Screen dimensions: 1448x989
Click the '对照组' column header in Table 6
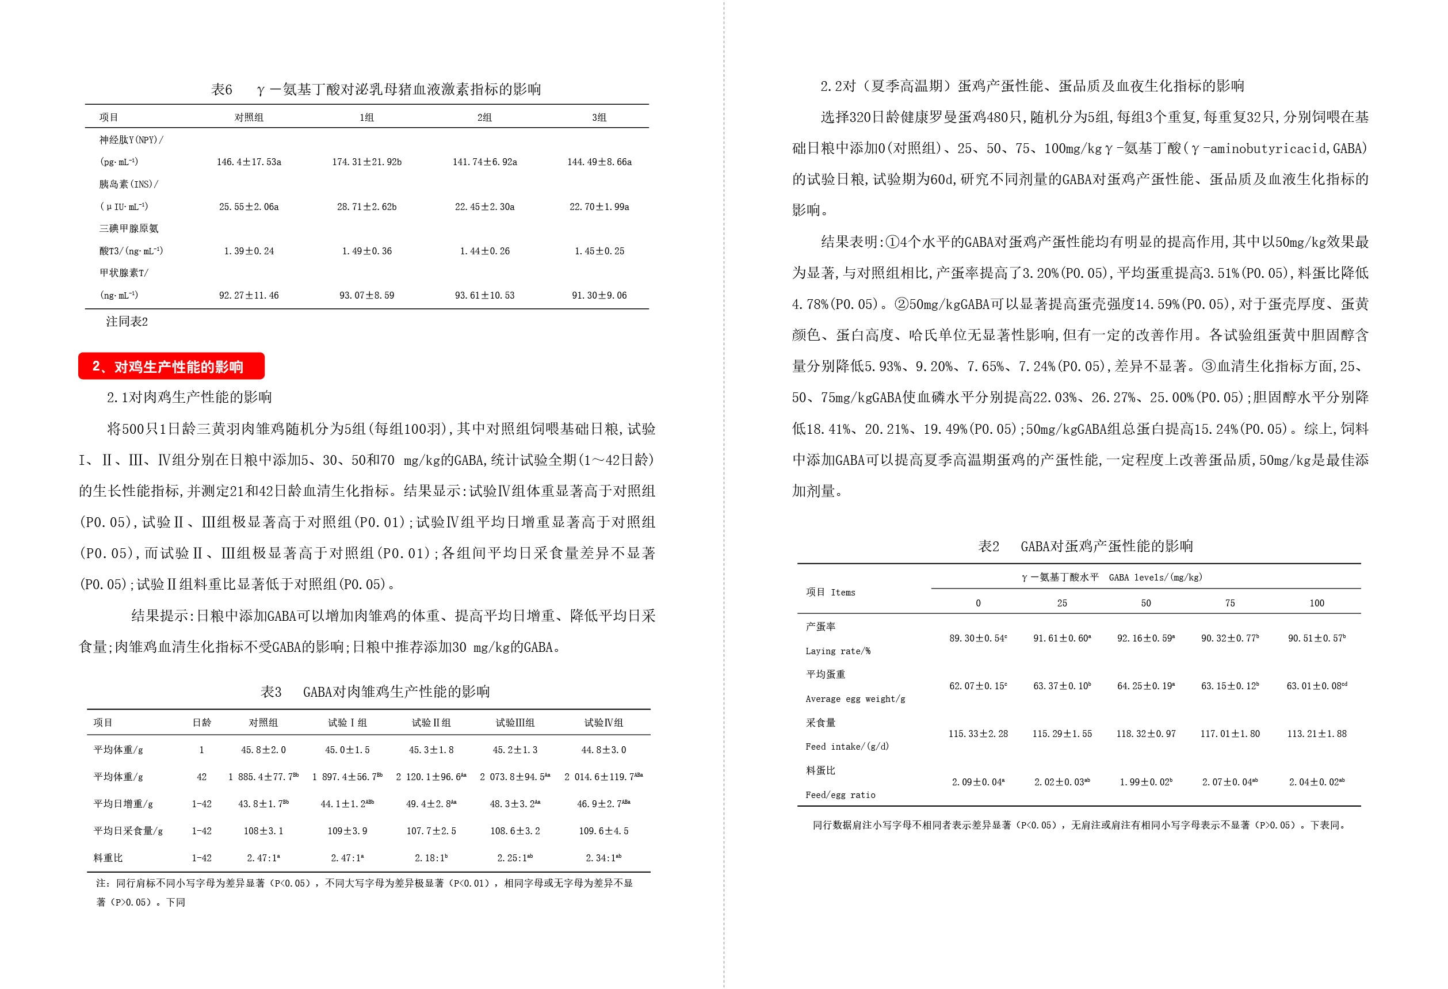[x=249, y=117]
